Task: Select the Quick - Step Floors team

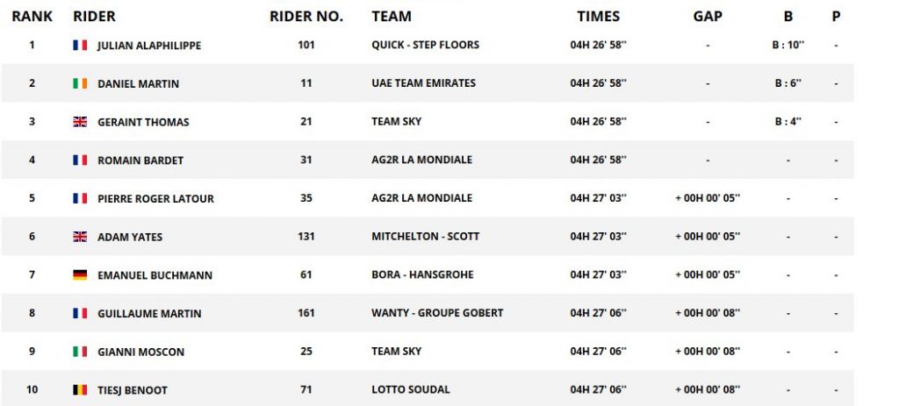Action: [426, 45]
